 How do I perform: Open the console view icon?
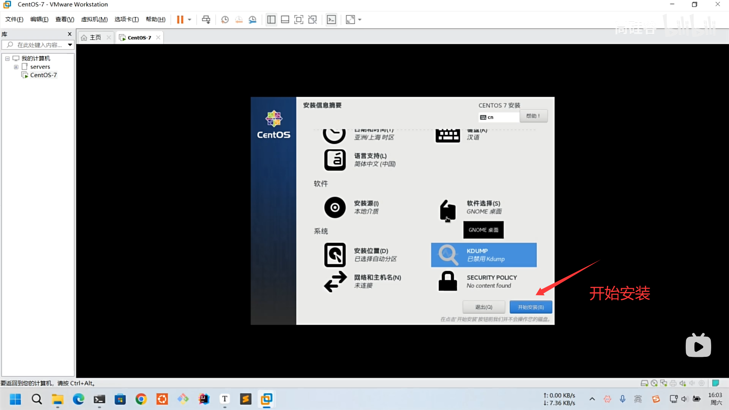331,20
